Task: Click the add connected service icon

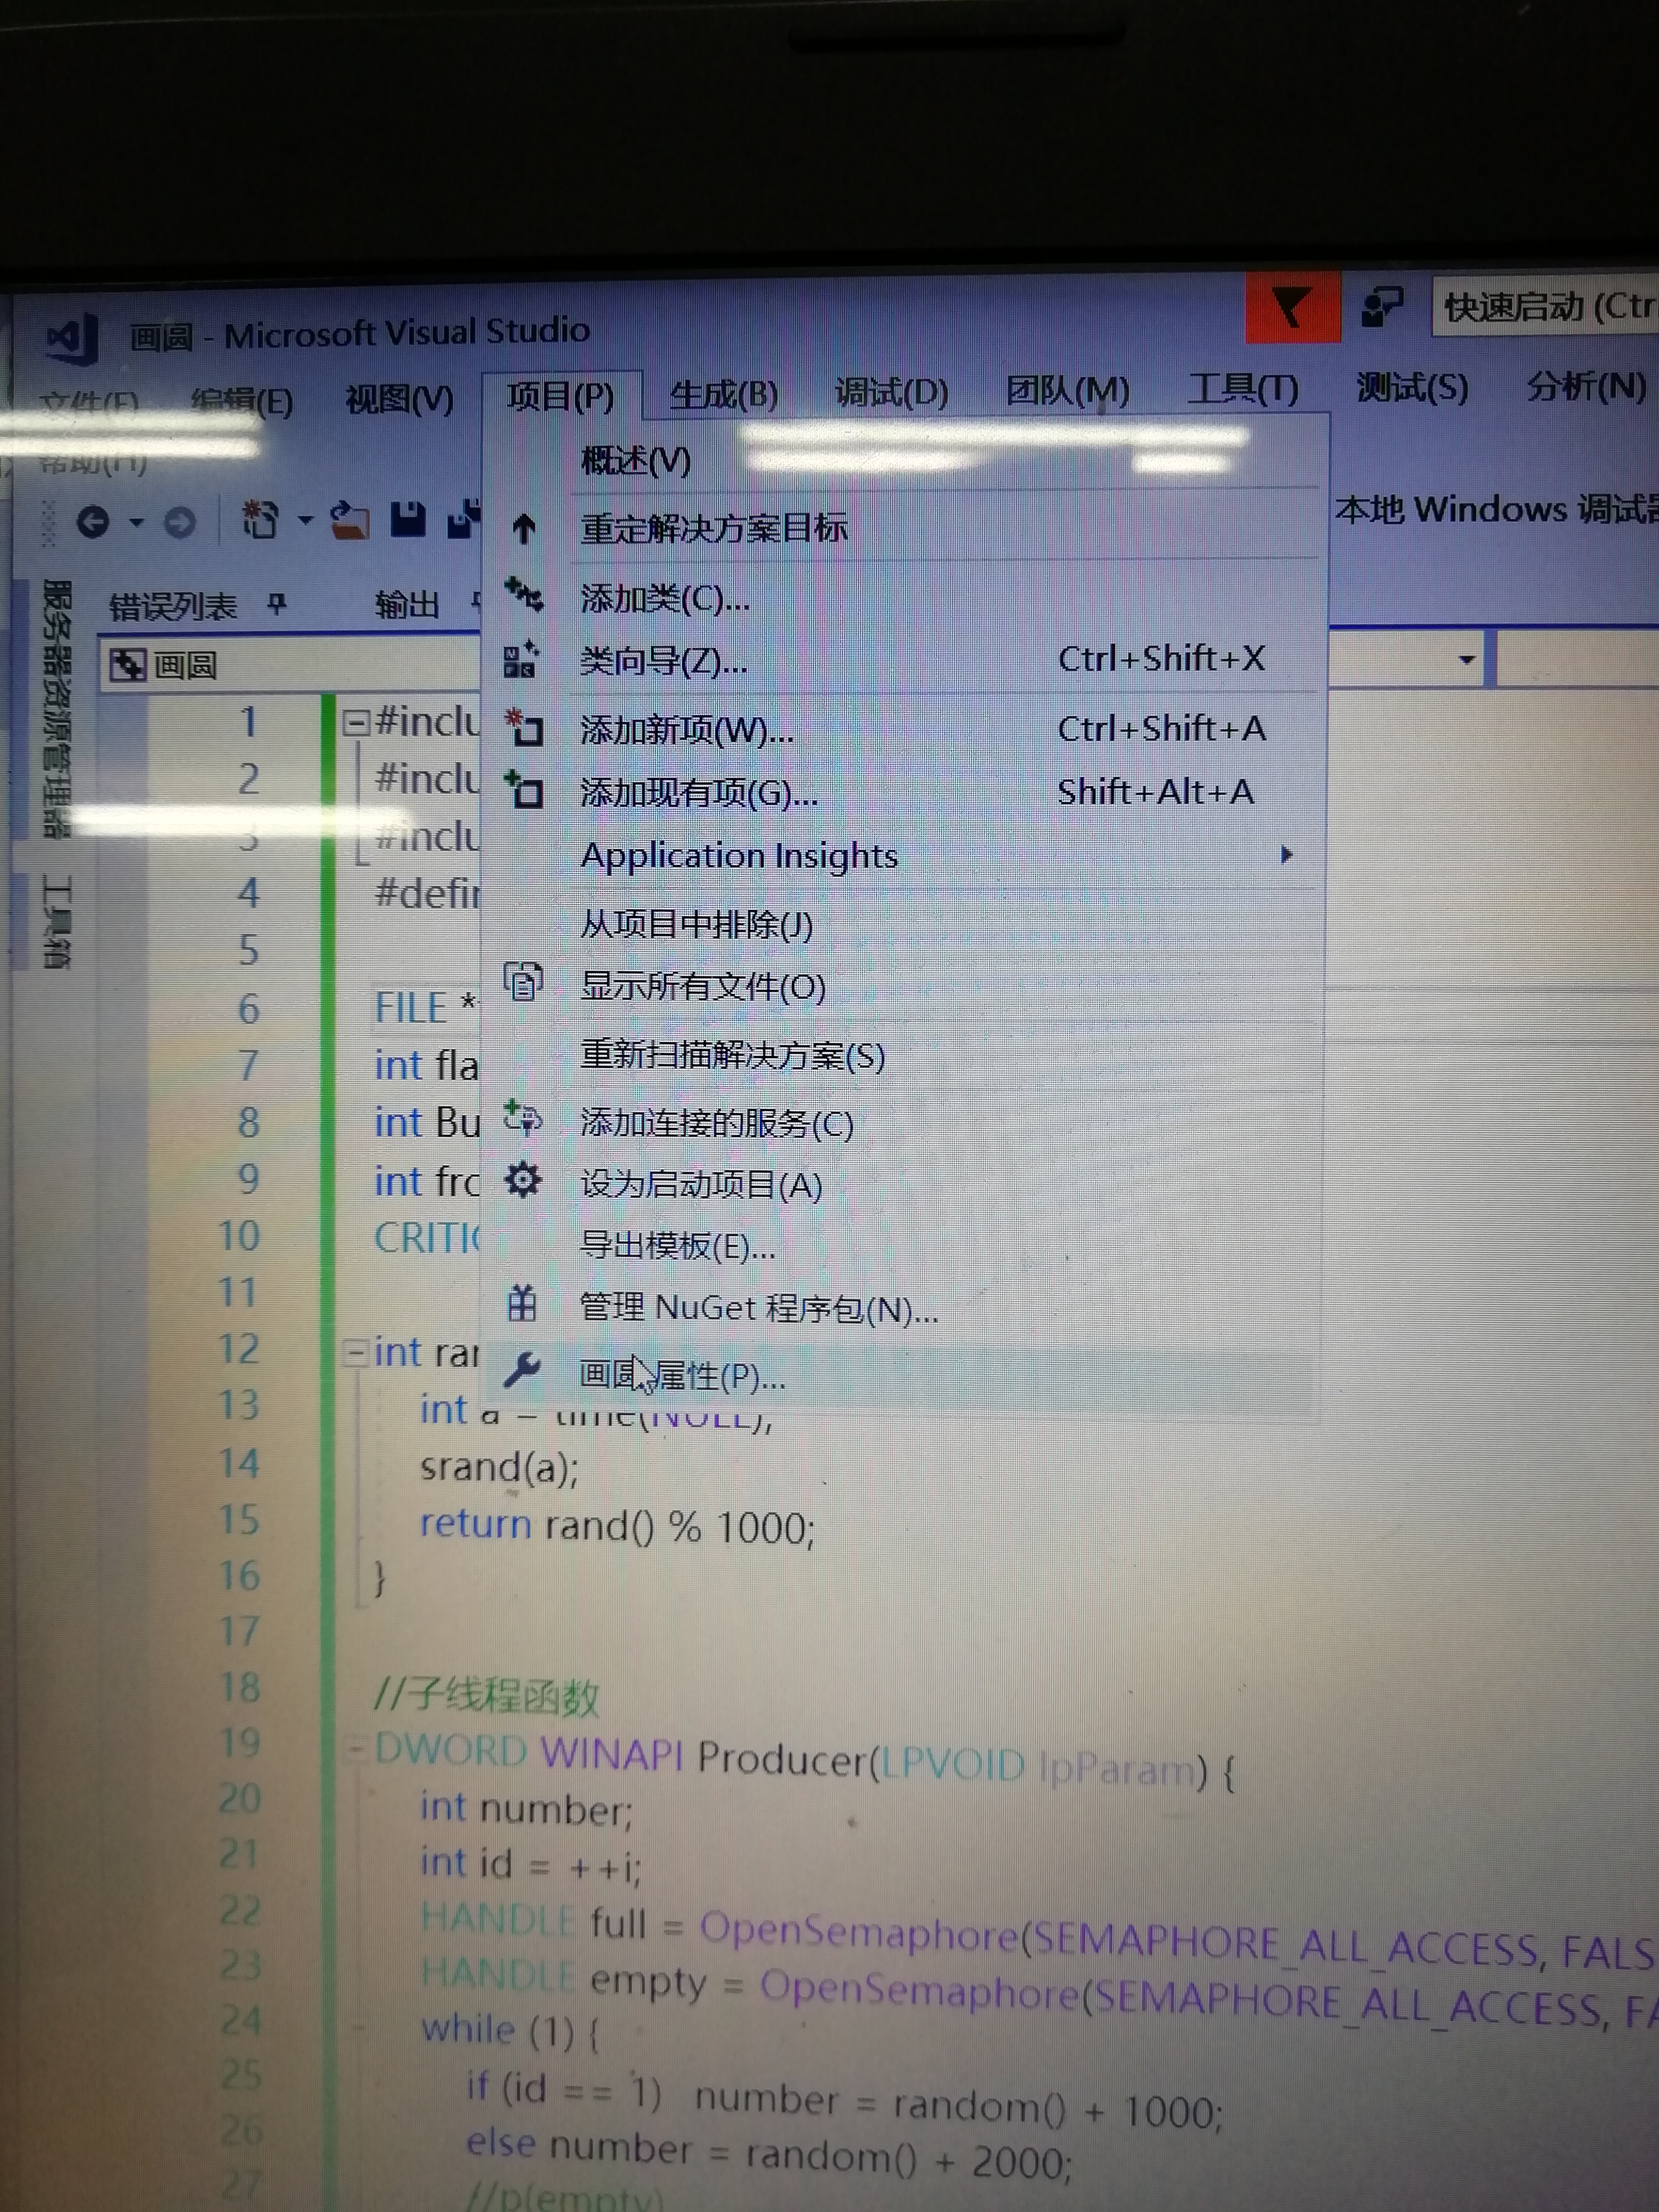Action: click(522, 1118)
